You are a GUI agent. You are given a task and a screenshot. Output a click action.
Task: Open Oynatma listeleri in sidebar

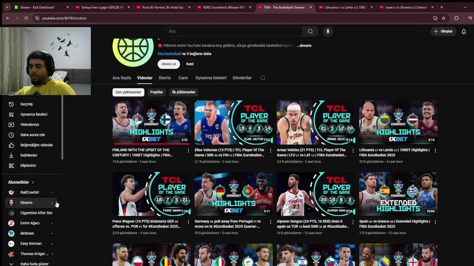point(31,115)
